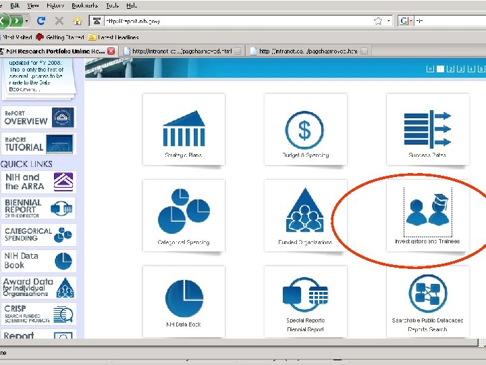Click the Google search box
This screenshot has width=486, height=365.
[x=450, y=21]
